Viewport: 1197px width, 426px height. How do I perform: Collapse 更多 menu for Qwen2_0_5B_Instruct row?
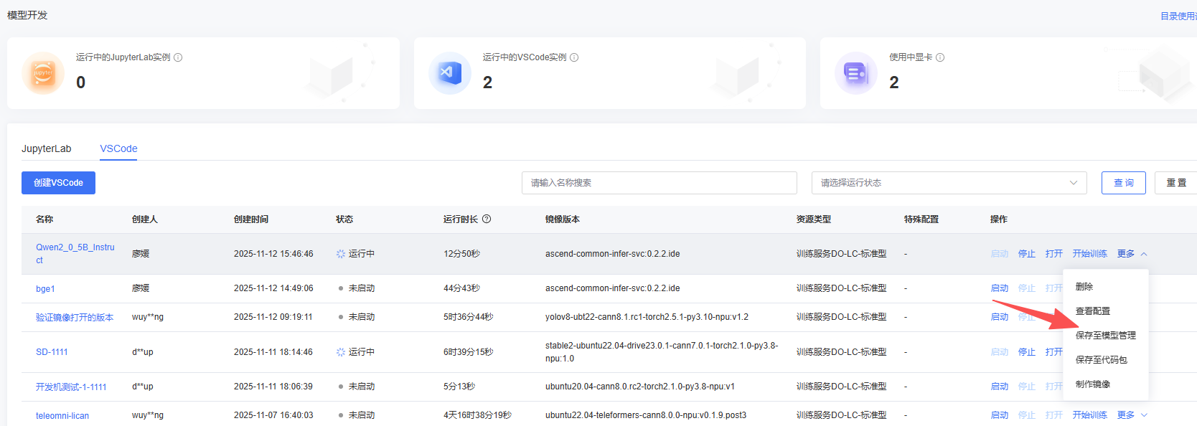pos(1132,254)
